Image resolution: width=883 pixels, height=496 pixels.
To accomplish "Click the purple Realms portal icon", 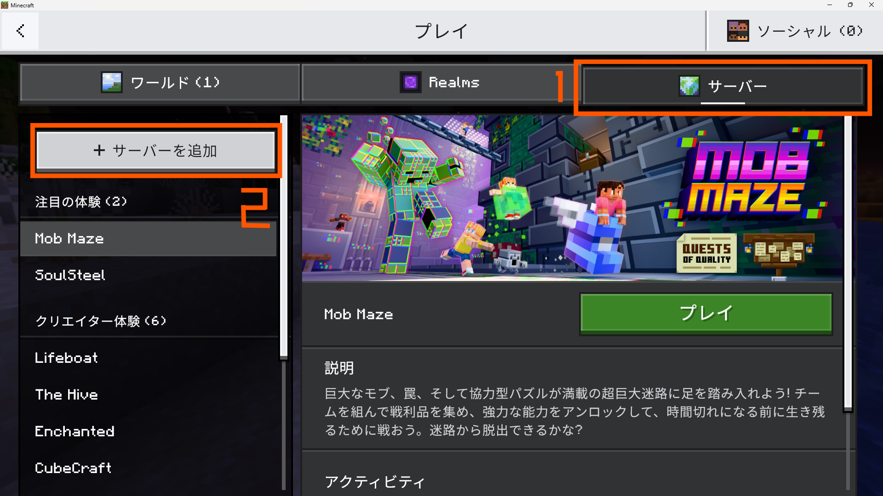I will coord(410,83).
